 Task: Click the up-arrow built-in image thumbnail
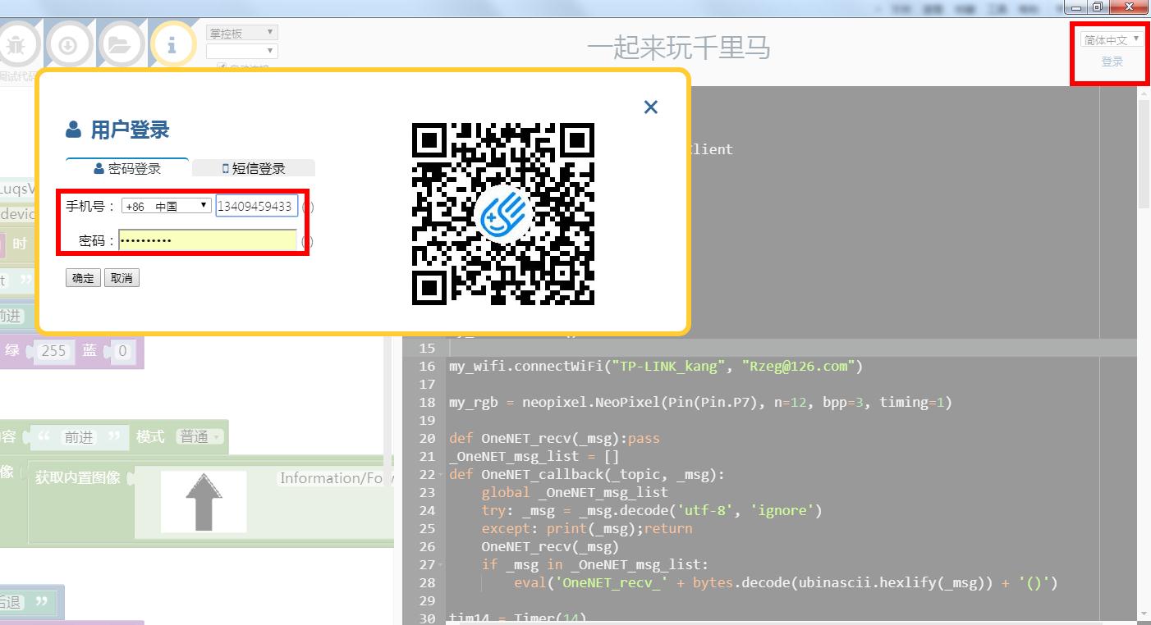204,502
